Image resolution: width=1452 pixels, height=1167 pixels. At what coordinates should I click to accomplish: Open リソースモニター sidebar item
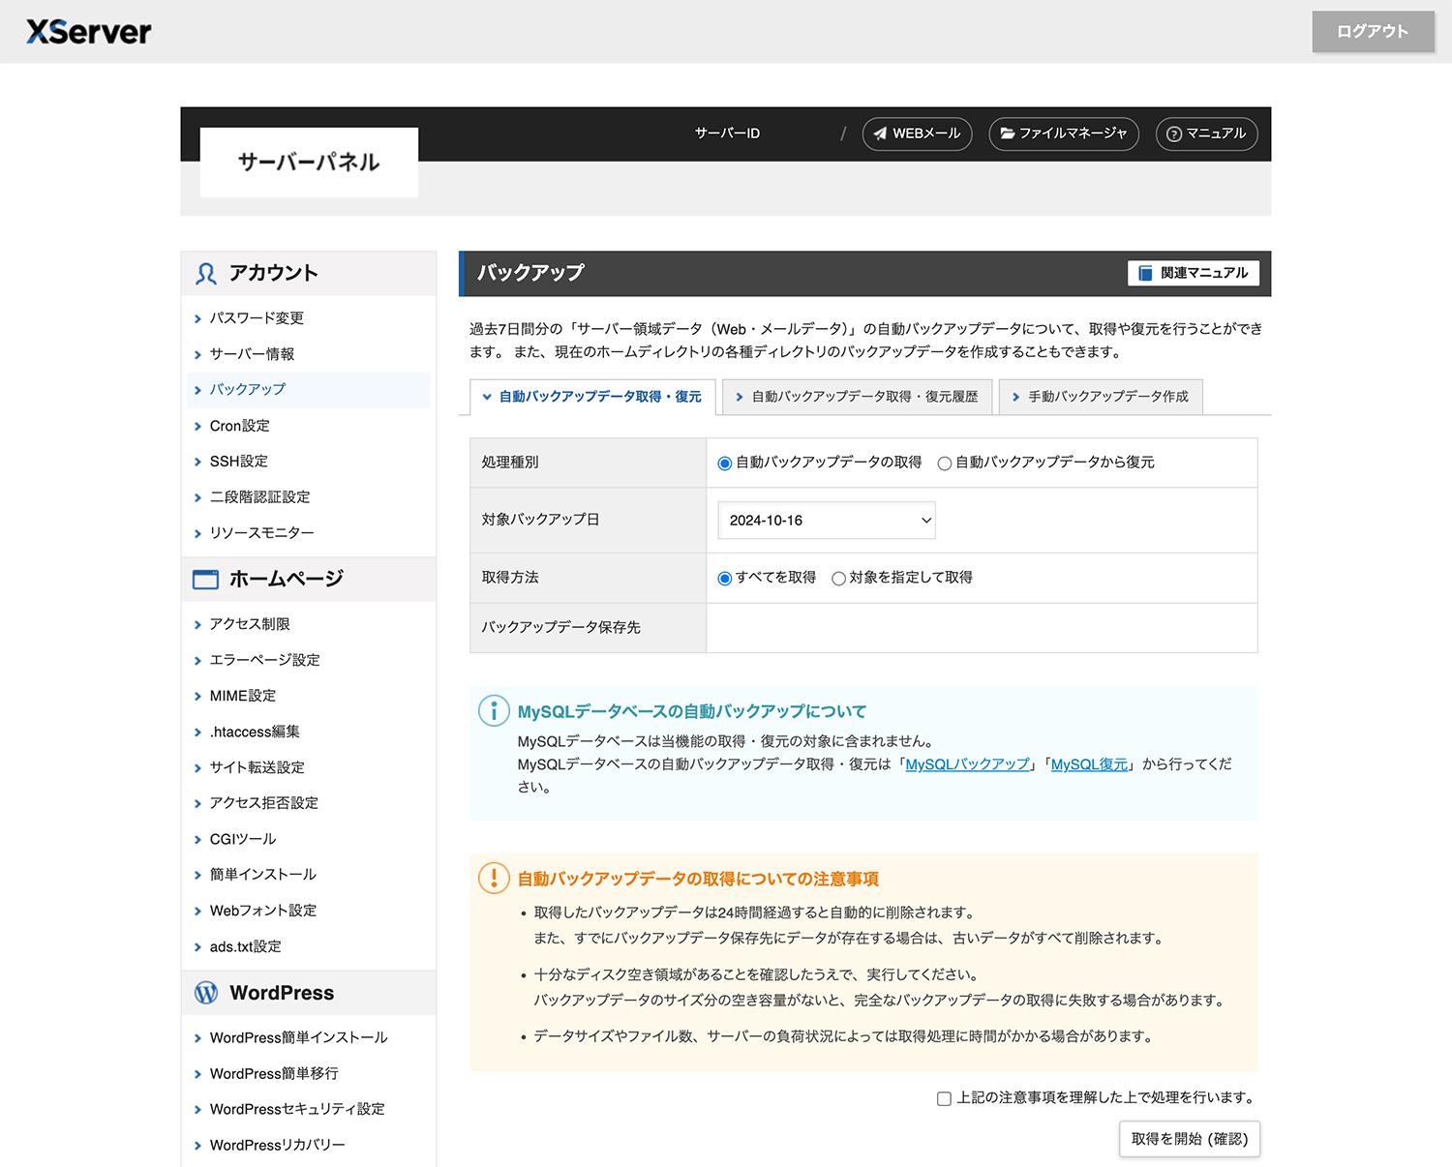(261, 533)
